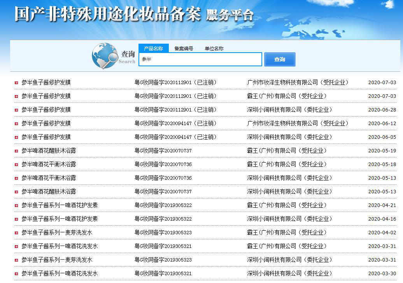Image resolution: width=403 pixels, height=283 pixels.
Task: Click red bullet beside 啤酒花洗发水 dated 2020-03-31
Action: tap(16, 246)
